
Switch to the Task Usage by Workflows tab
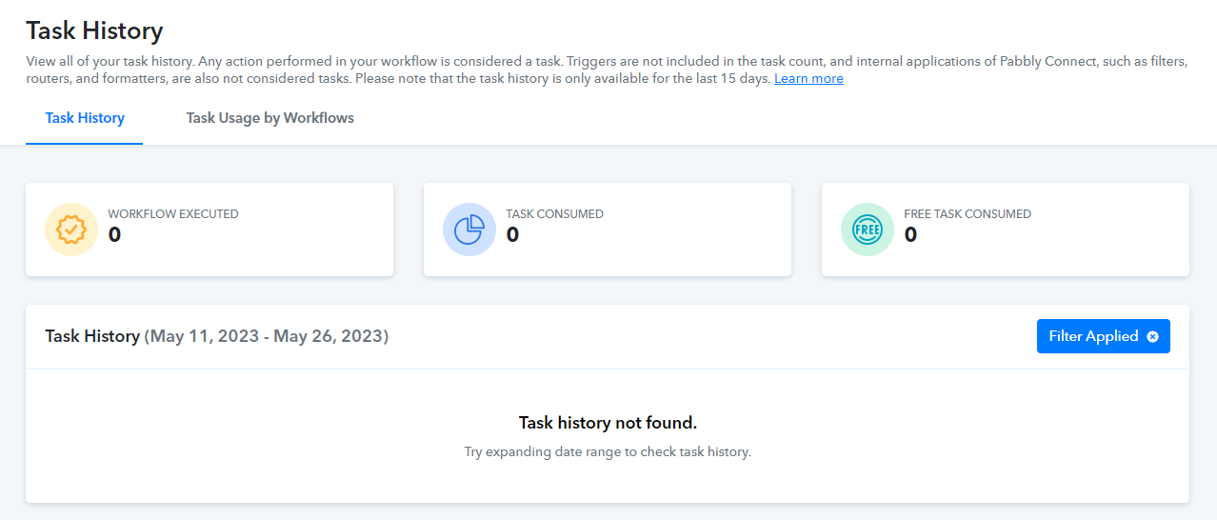point(270,118)
